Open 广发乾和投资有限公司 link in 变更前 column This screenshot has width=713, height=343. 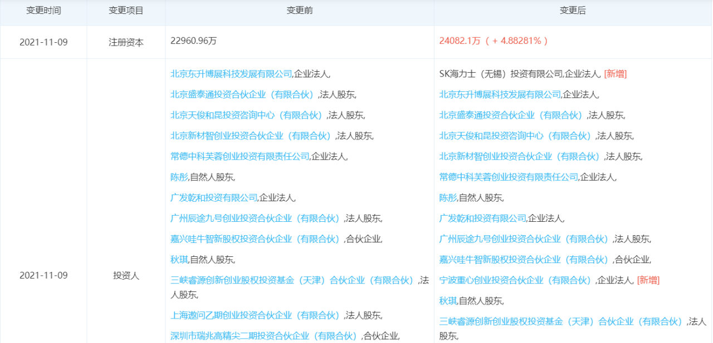click(214, 197)
